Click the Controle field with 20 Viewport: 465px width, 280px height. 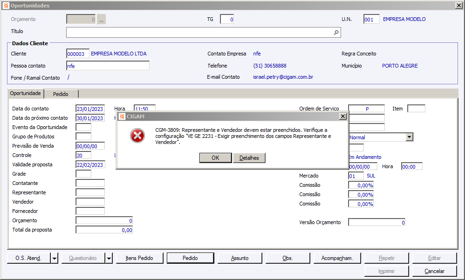point(83,156)
